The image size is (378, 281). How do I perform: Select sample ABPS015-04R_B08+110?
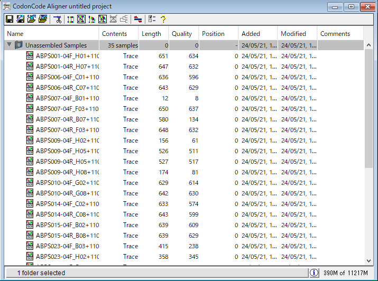click(67, 236)
